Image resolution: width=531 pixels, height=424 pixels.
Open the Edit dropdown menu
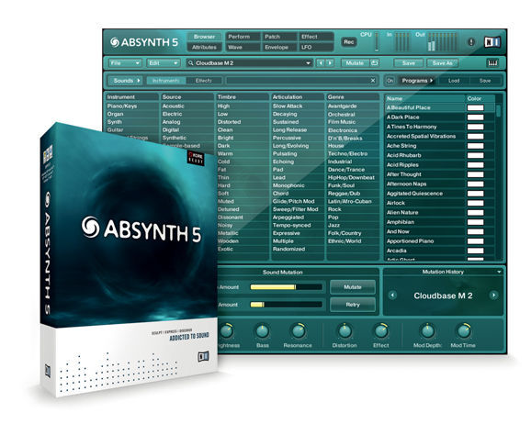(164, 63)
